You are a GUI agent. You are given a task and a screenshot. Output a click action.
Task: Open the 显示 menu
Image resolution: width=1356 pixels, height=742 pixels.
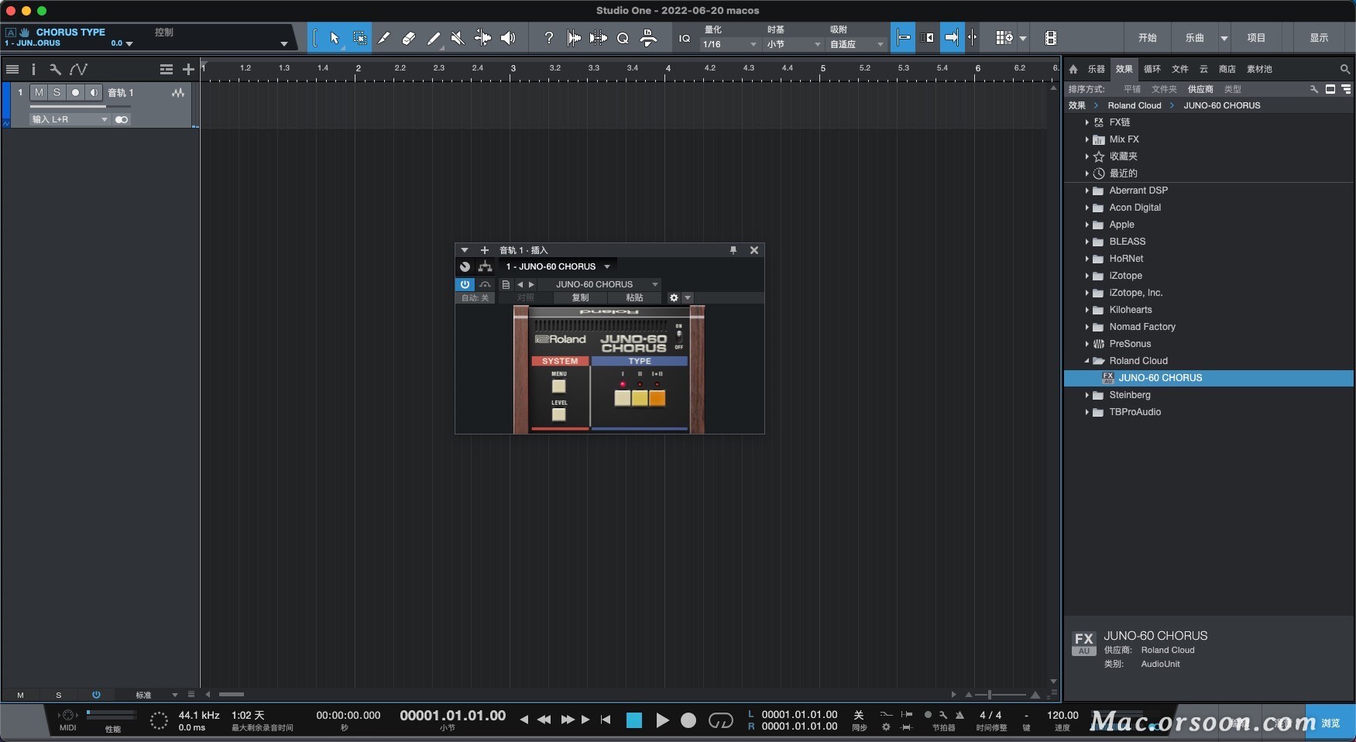[1319, 38]
